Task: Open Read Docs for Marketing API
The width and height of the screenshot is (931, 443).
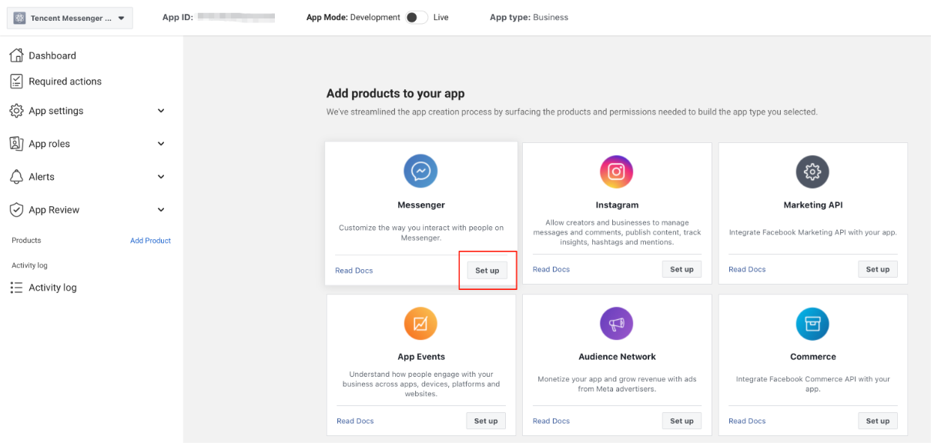Action: point(747,269)
